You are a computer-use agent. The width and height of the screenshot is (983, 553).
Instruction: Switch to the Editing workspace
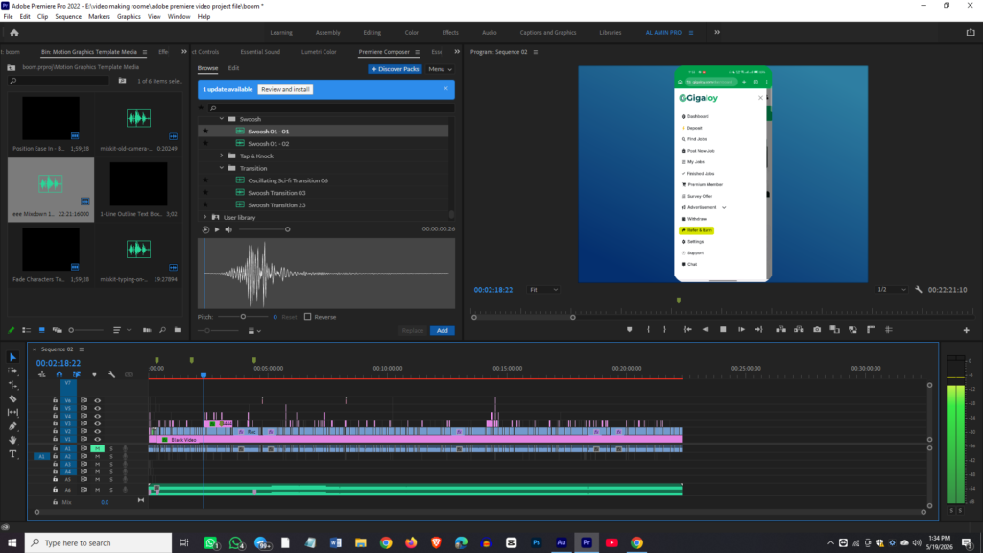[372, 33]
